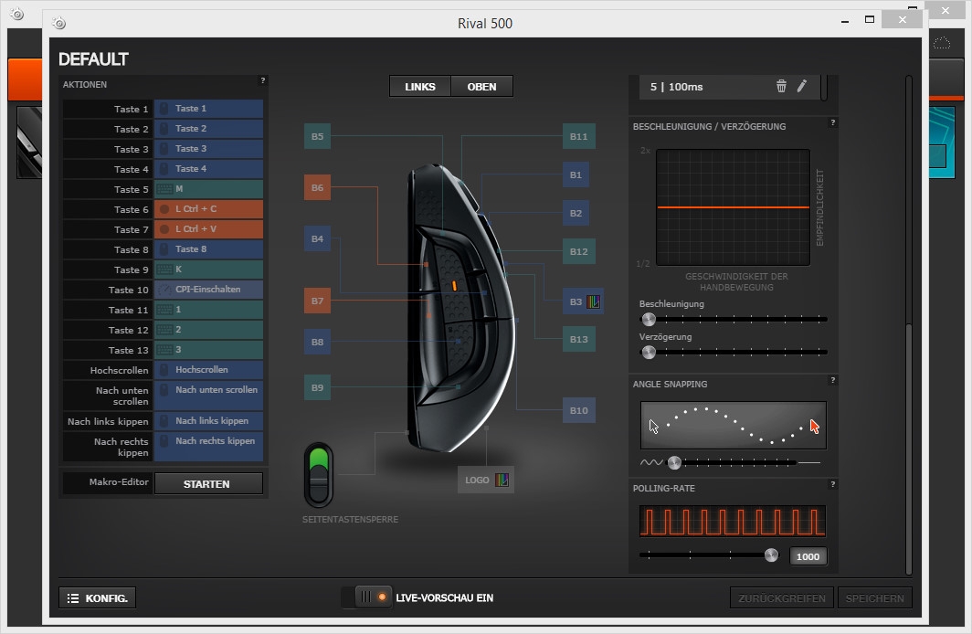Open Taste 13 assignment showing 3
The width and height of the screenshot is (972, 634).
(x=209, y=350)
